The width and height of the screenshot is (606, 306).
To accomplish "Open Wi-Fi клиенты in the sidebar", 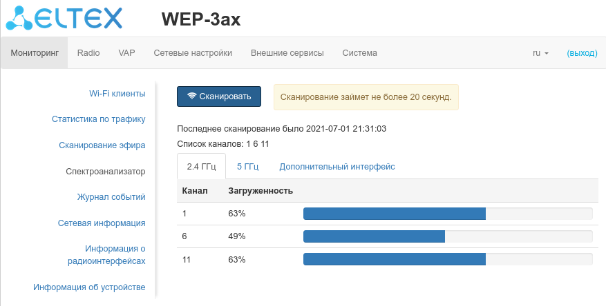I will [x=117, y=94].
